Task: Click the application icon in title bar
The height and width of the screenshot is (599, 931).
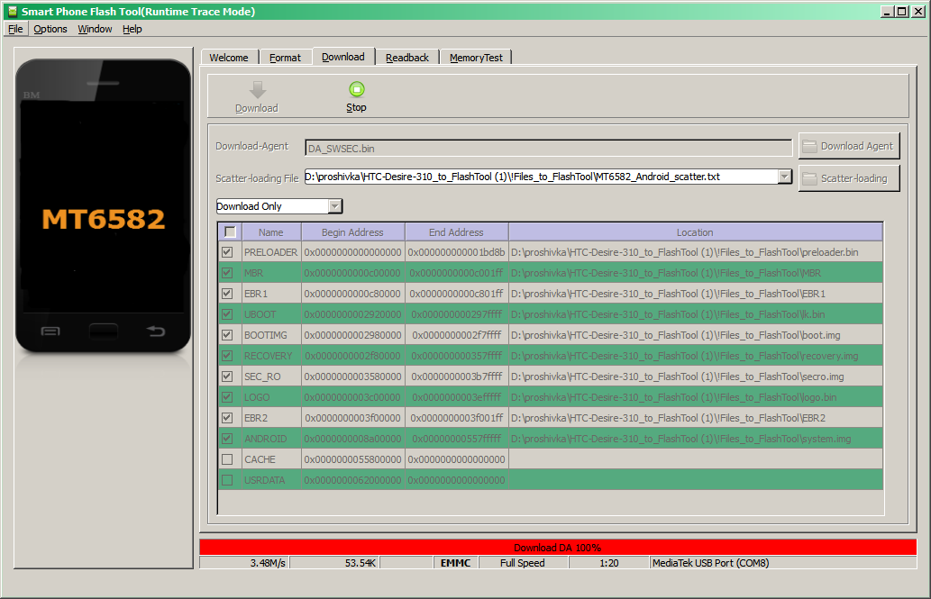Action: [12, 12]
